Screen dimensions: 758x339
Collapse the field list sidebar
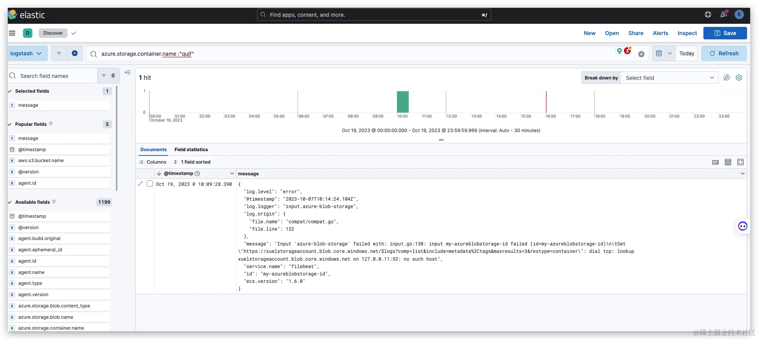(128, 72)
